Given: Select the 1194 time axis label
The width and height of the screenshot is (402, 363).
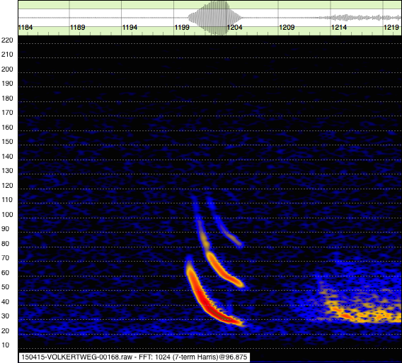Looking at the screenshot, I should tap(130, 27).
